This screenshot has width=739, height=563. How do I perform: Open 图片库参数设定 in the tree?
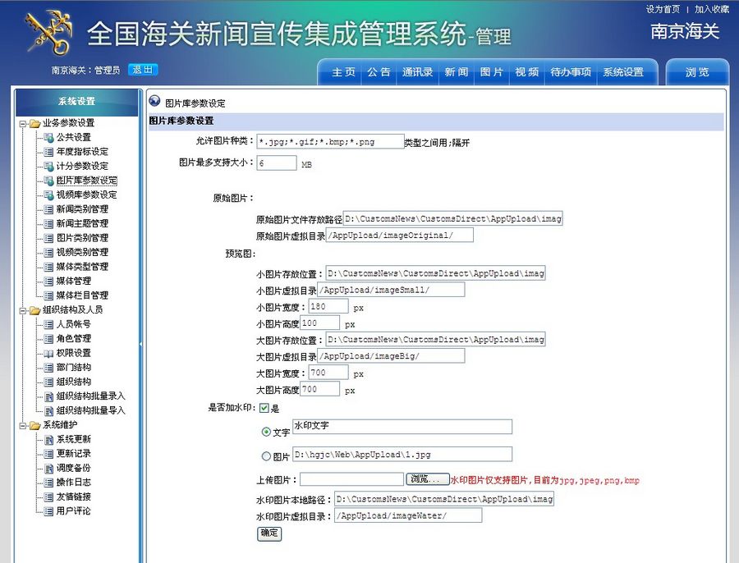click(x=87, y=181)
